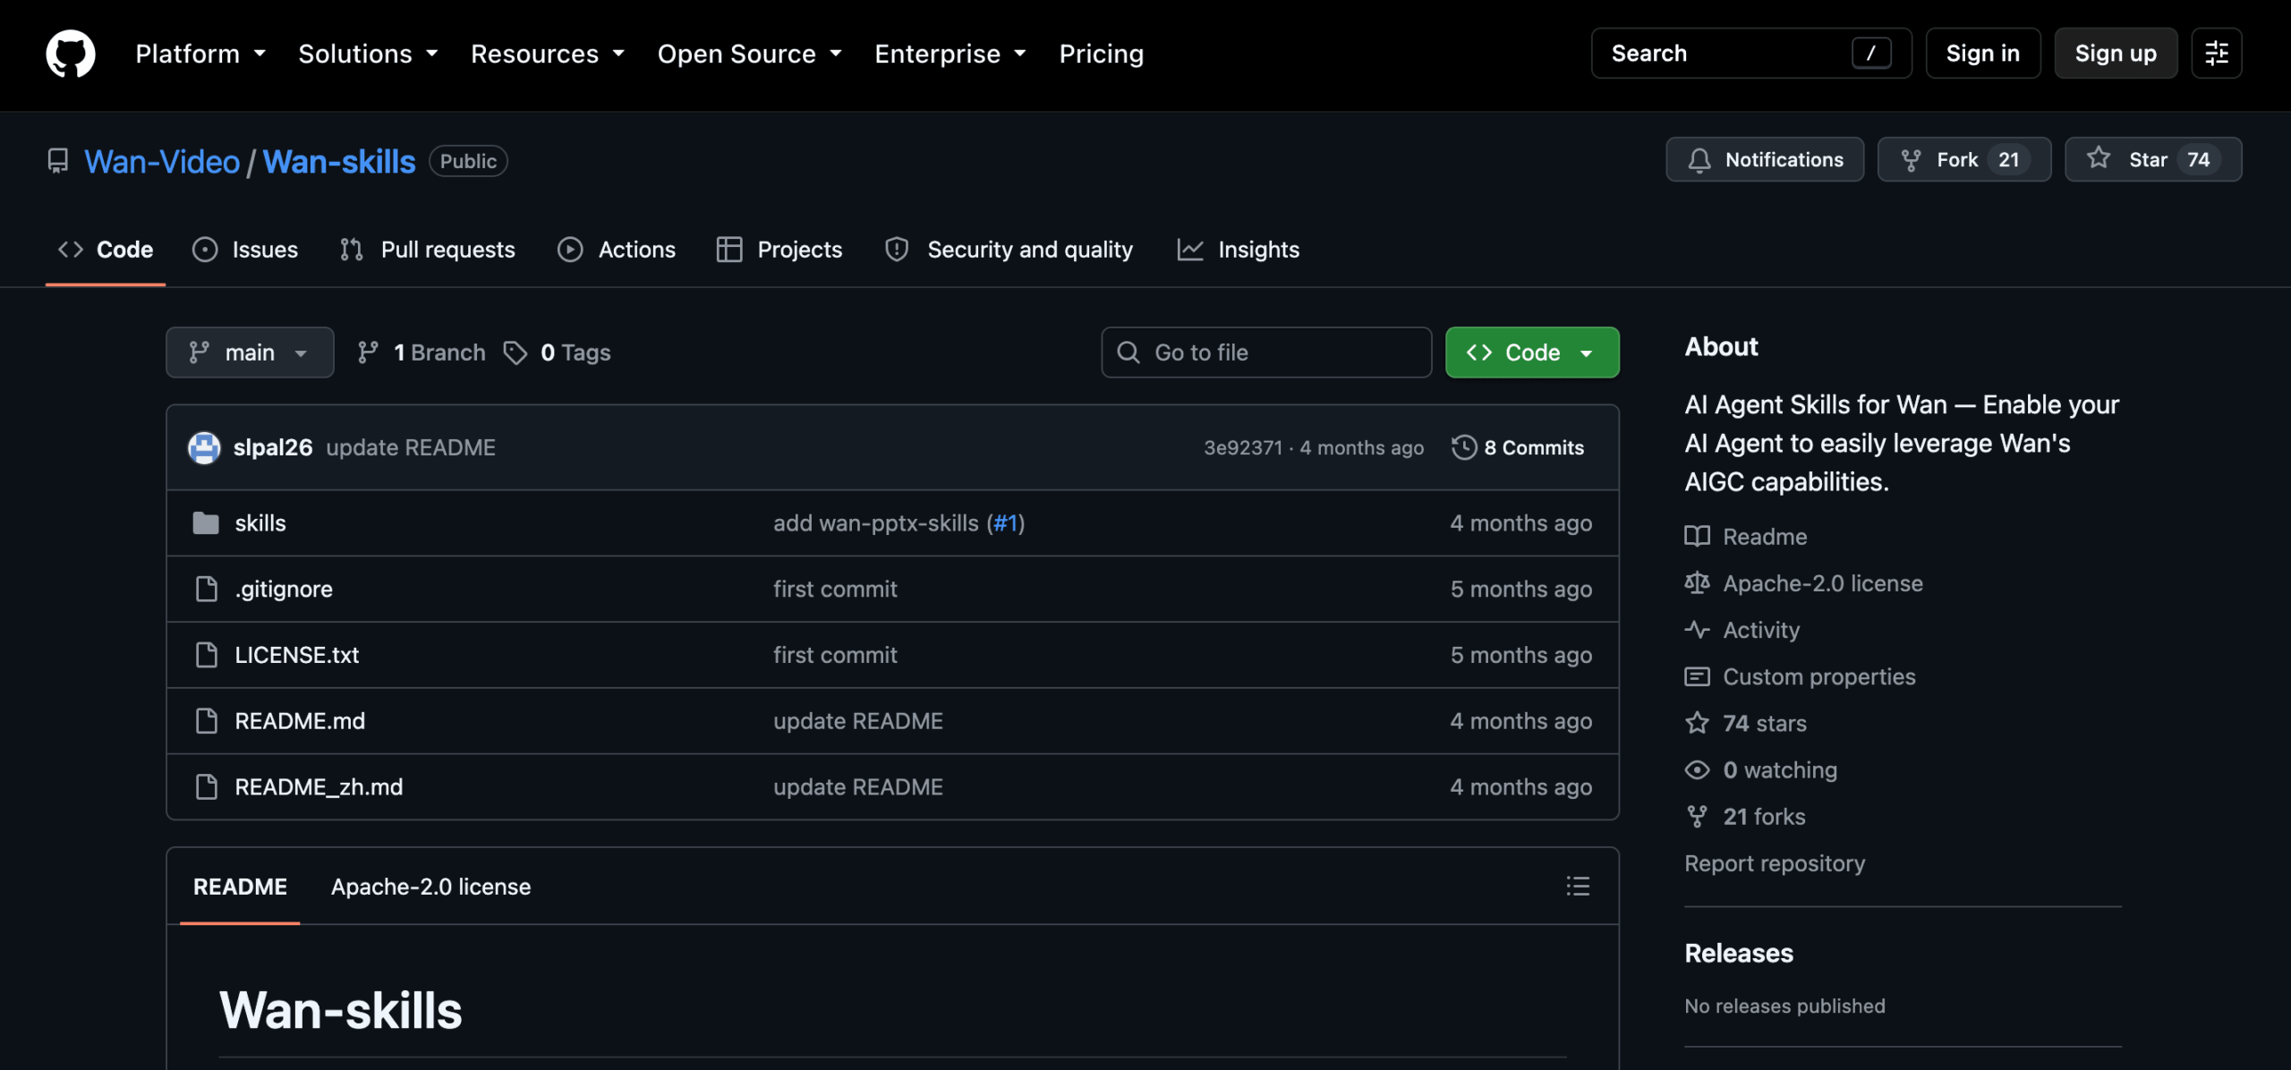Open pull request #1 link
The width and height of the screenshot is (2291, 1070).
coord(1006,523)
